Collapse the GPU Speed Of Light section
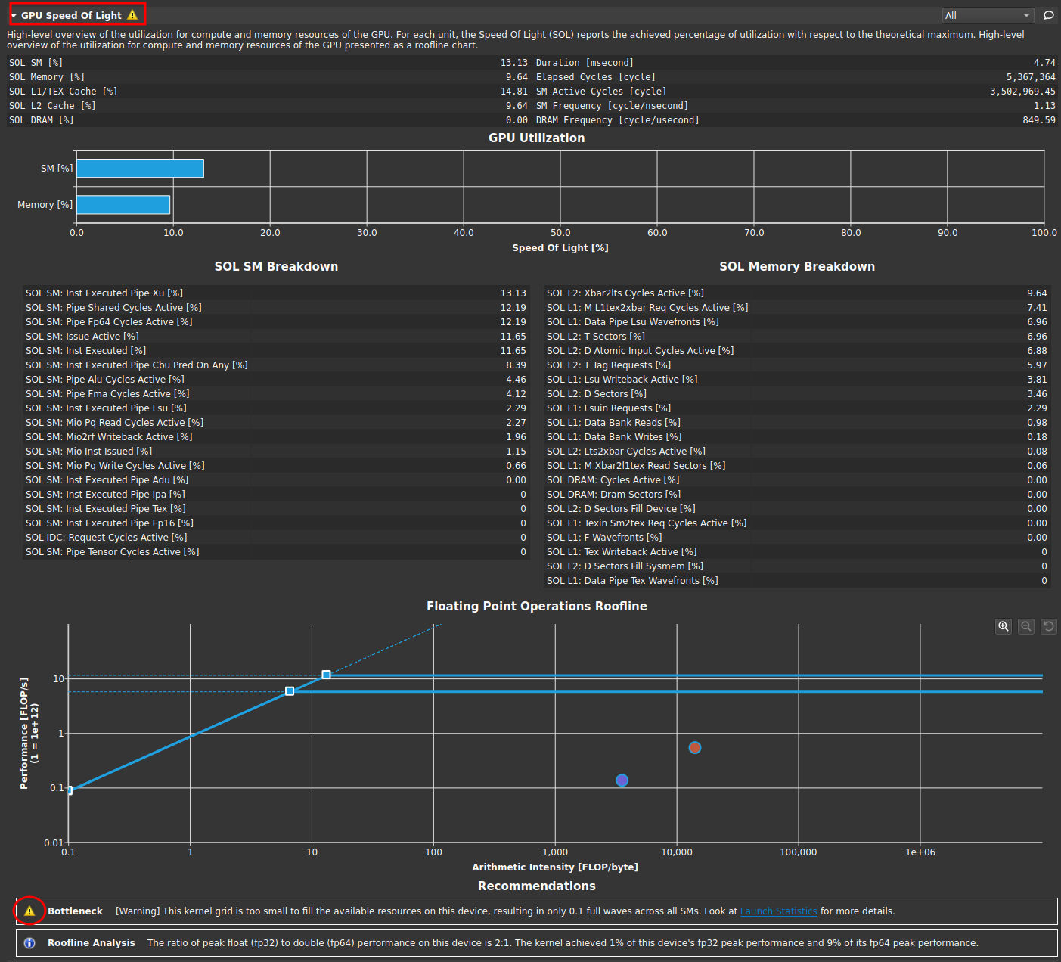This screenshot has width=1061, height=962. (14, 15)
